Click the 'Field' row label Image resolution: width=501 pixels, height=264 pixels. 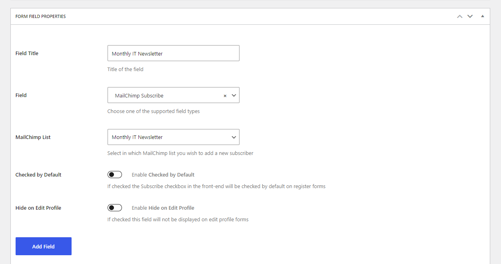pyautogui.click(x=21, y=95)
